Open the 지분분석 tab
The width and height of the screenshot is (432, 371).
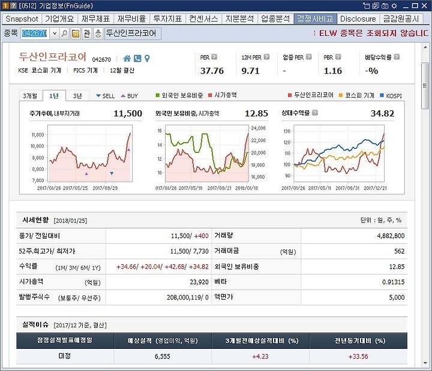point(239,19)
